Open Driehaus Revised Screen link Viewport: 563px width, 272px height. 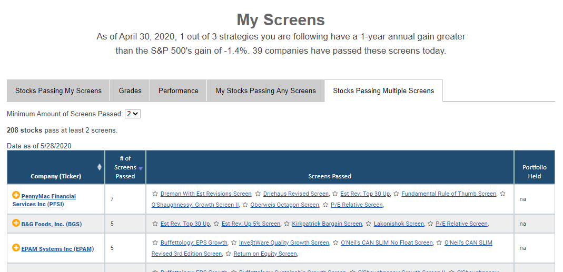click(x=296, y=194)
